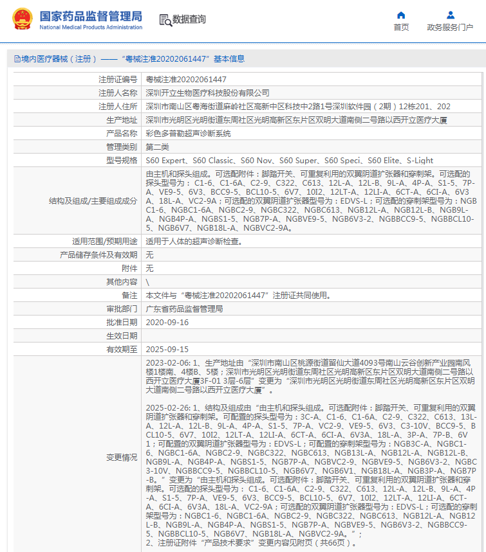Viewport: 486px width, 552px height.
Task: Click the 生产地址 label
Action: (x=122, y=120)
